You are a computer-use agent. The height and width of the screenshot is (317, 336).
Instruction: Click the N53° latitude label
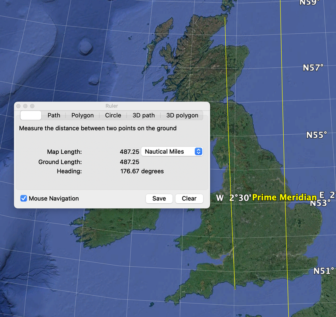pyautogui.click(x=321, y=203)
